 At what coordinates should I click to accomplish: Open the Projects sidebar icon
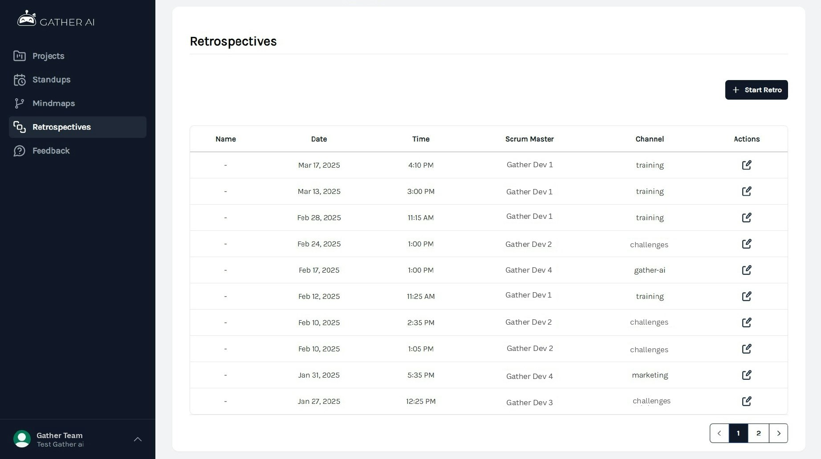(19, 56)
